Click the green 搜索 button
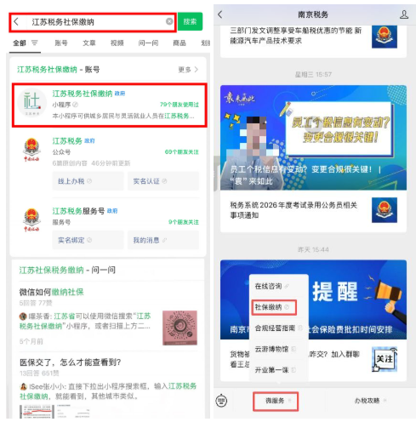Image resolution: width=416 pixels, height=422 pixels. [190, 21]
